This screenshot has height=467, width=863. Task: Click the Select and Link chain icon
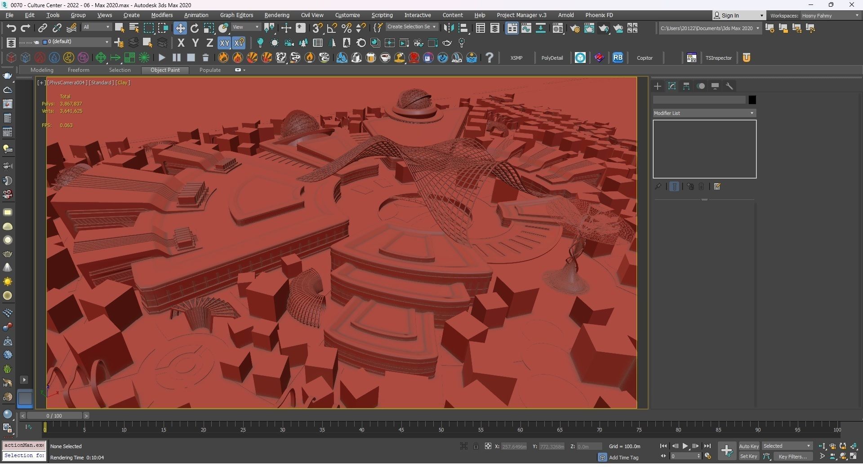click(42, 28)
